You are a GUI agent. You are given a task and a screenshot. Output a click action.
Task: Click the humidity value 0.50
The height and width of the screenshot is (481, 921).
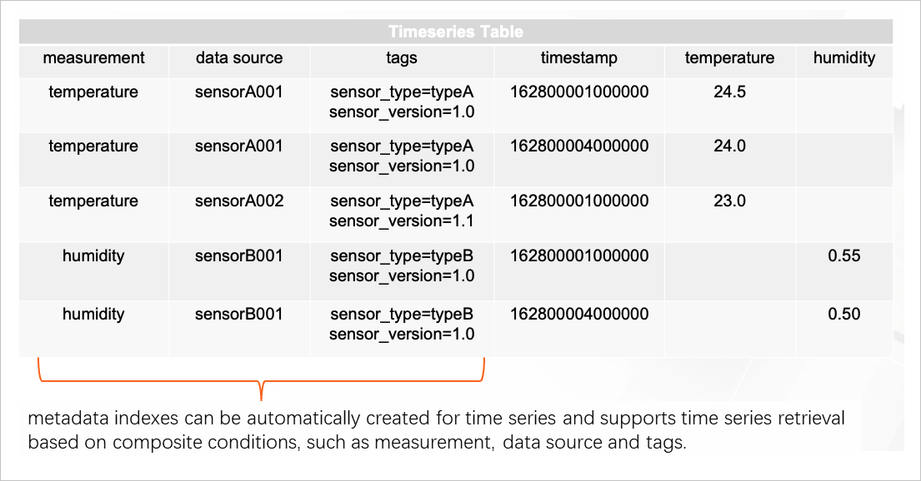844,314
